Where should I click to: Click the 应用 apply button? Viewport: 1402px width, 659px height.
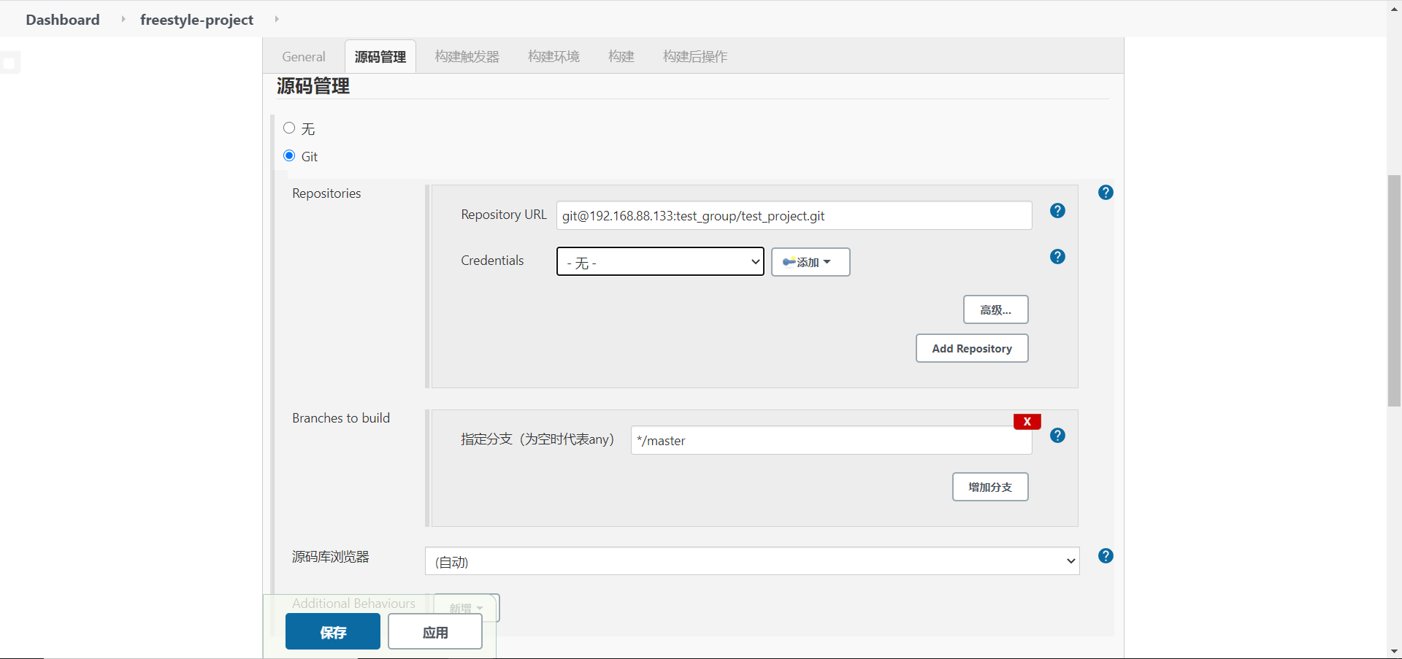pos(435,632)
